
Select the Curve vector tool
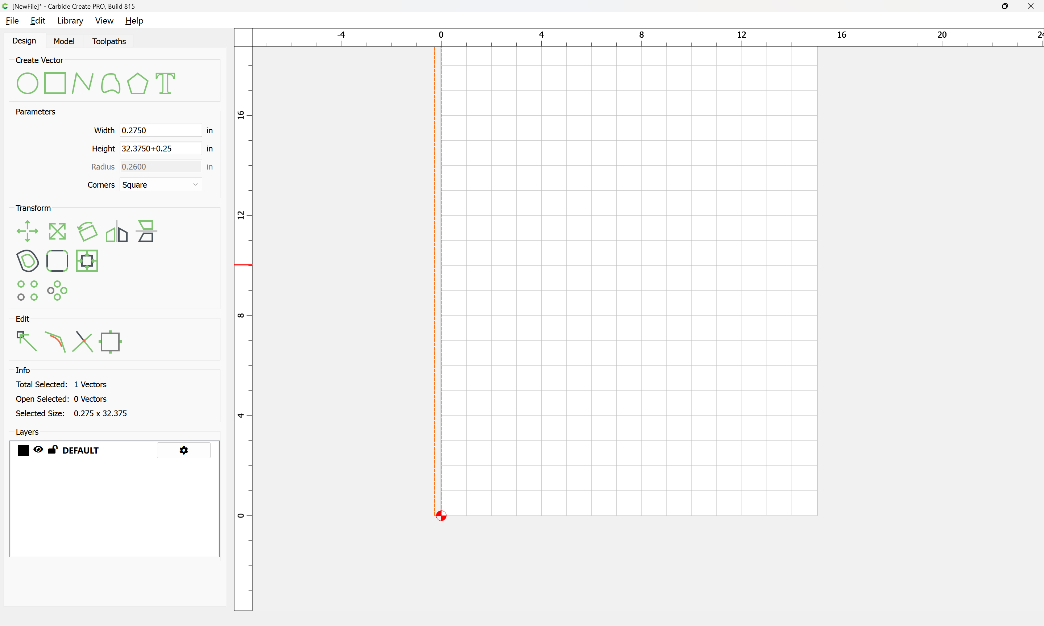111,83
